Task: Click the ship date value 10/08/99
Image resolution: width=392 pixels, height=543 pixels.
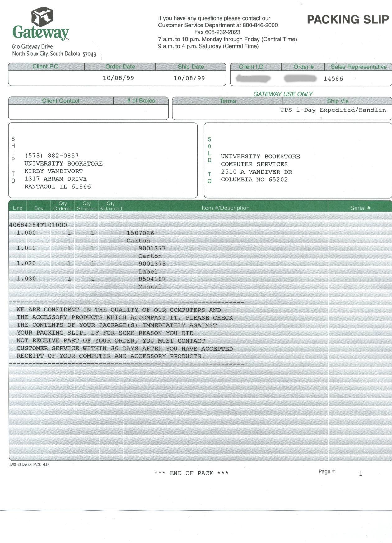Action: tap(189, 78)
